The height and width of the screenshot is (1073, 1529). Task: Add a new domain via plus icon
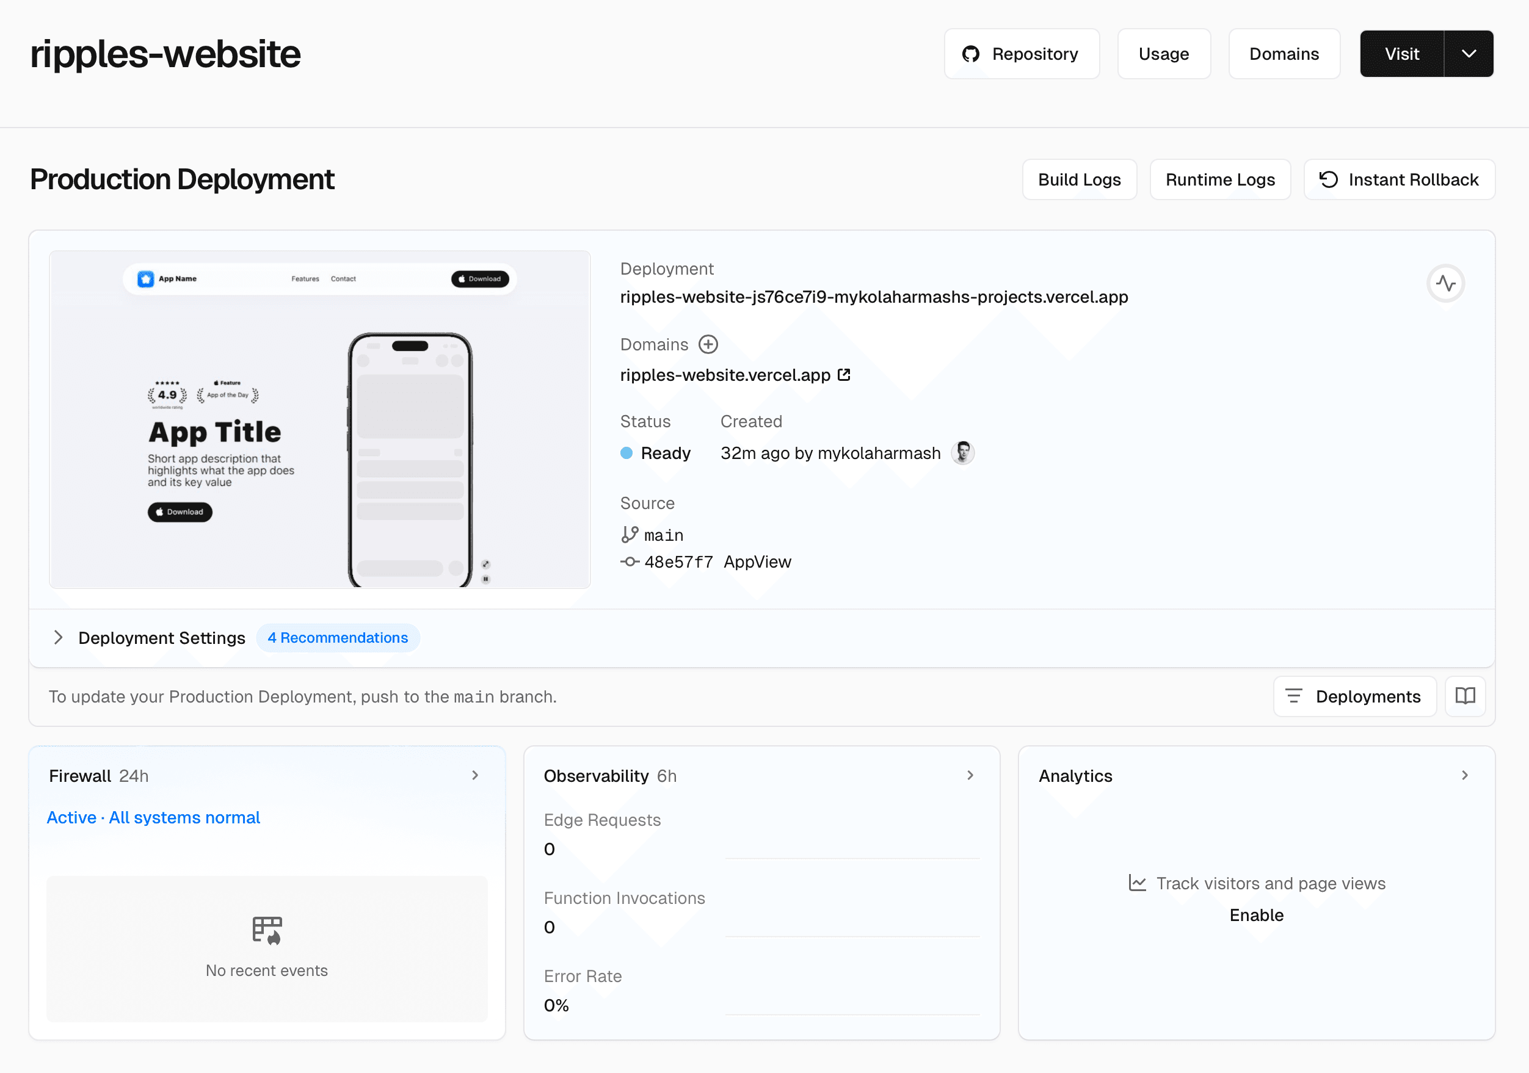[x=708, y=344]
